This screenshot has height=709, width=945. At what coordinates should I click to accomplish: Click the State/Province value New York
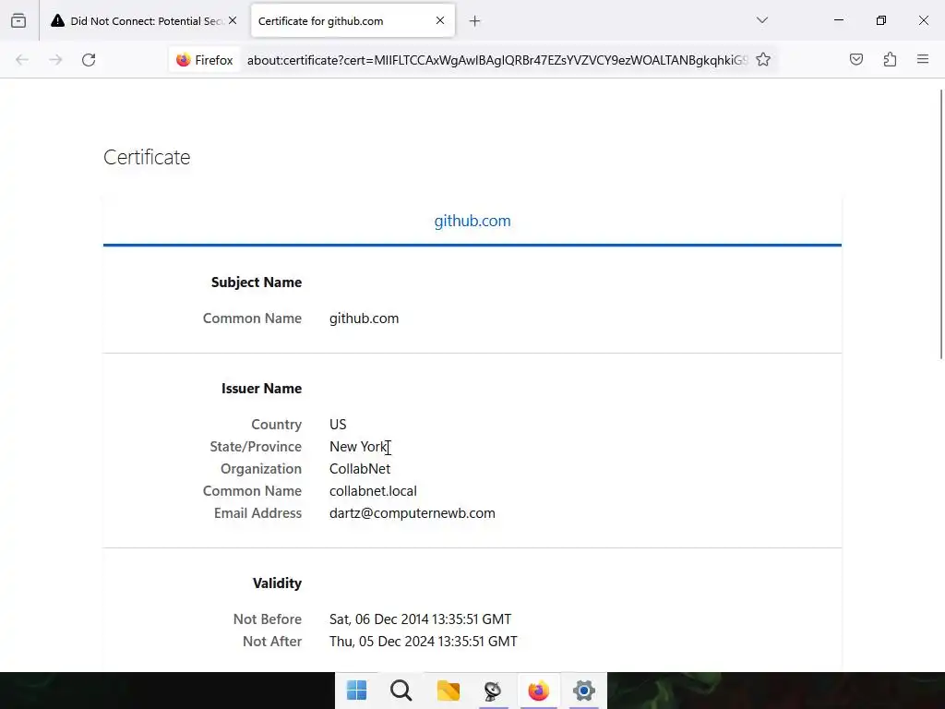pyautogui.click(x=358, y=447)
